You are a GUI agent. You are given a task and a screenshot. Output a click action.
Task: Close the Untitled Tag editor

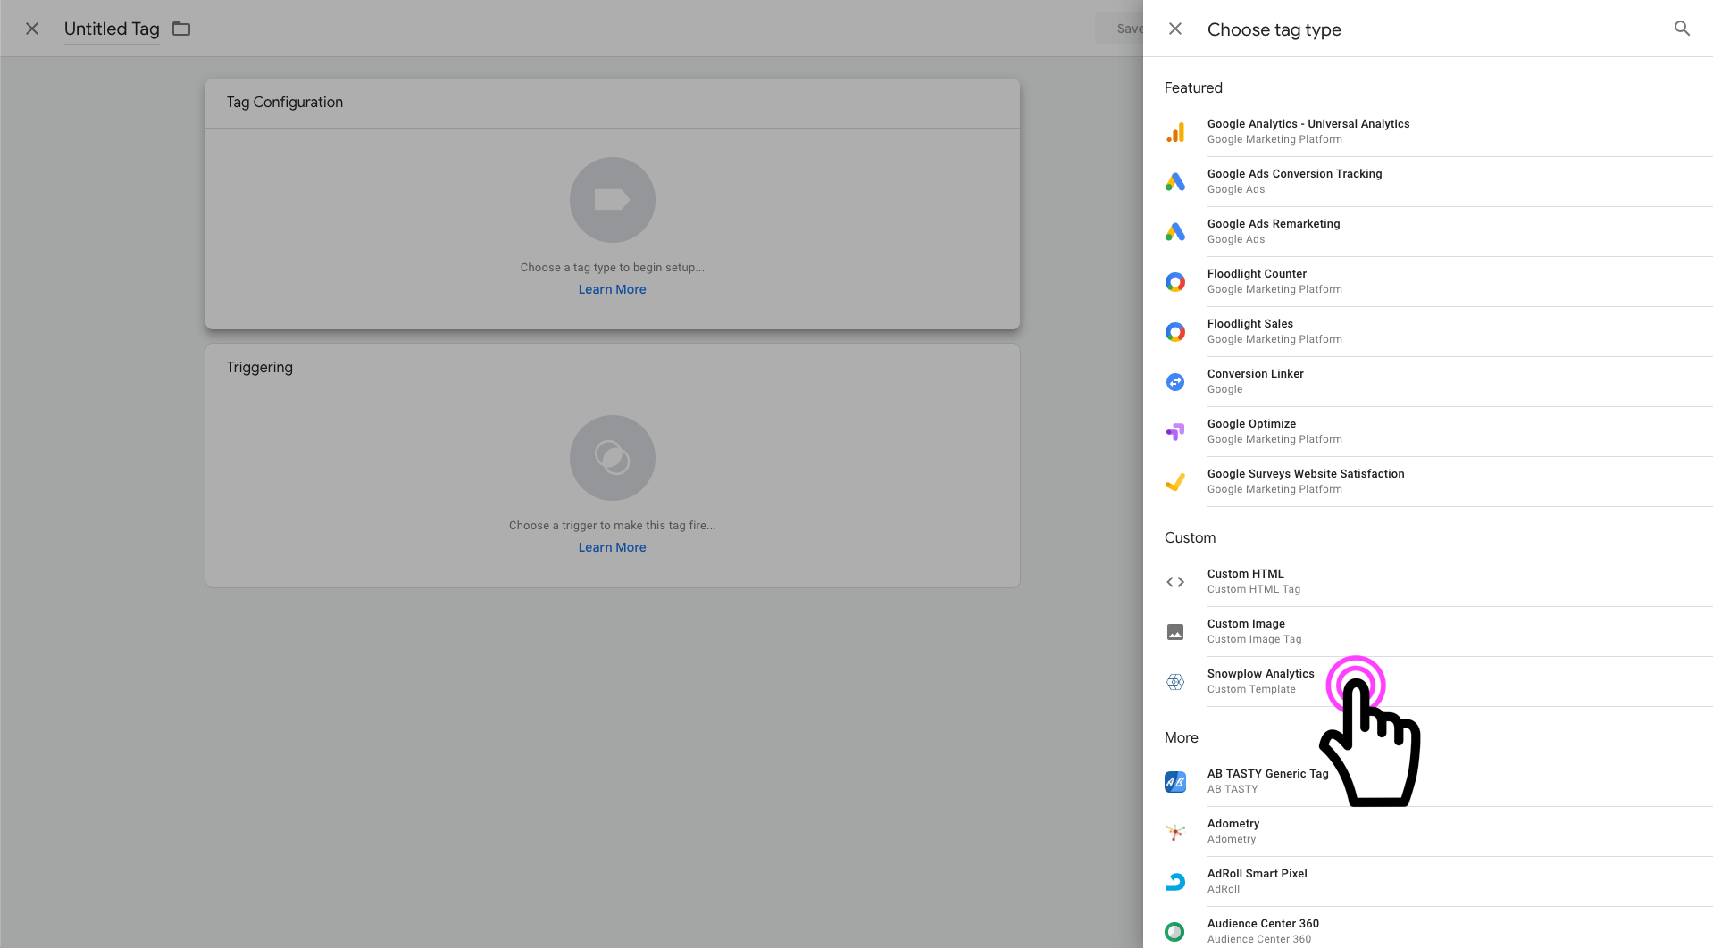pos(32,29)
